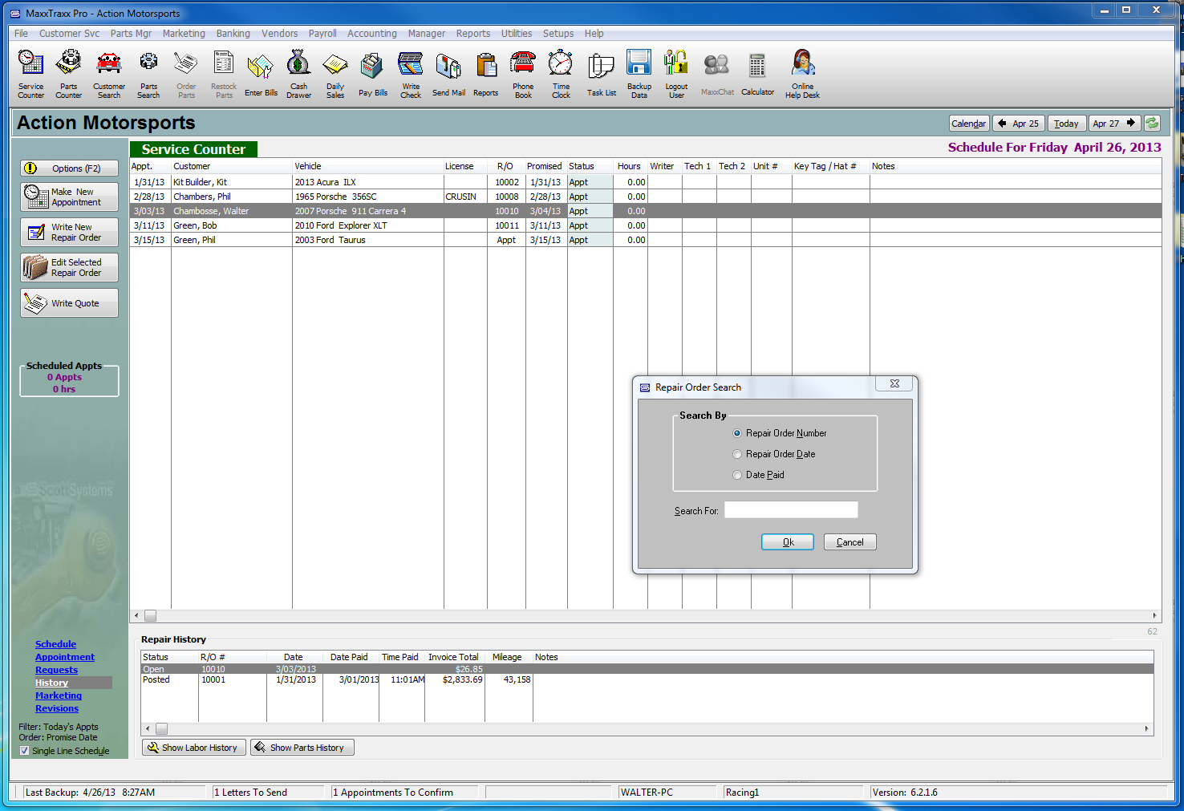1184x811 pixels.
Task: Click Write New Repair Order
Action: click(x=69, y=233)
